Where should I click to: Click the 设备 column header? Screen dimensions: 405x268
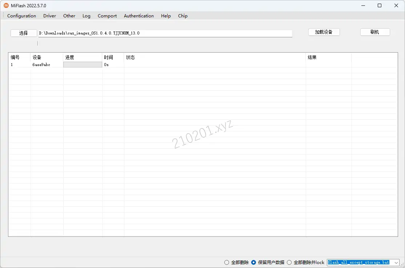[47, 57]
